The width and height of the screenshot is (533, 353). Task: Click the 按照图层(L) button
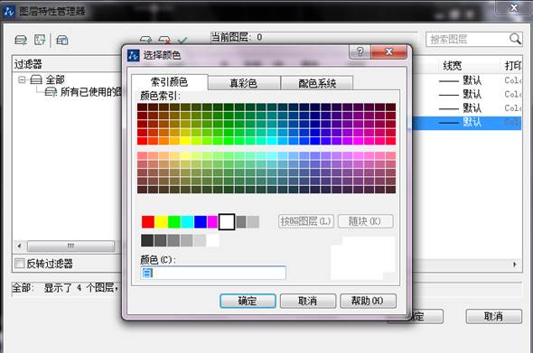click(305, 221)
